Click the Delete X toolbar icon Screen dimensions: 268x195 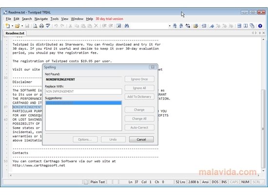[x=96, y=26]
